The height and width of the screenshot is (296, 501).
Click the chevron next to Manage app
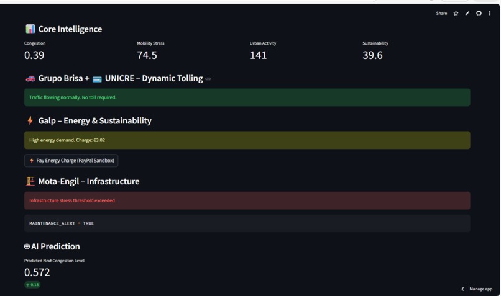[x=462, y=289]
